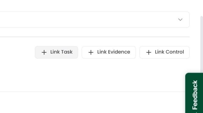Open the green Feedback side tab

click(194, 93)
